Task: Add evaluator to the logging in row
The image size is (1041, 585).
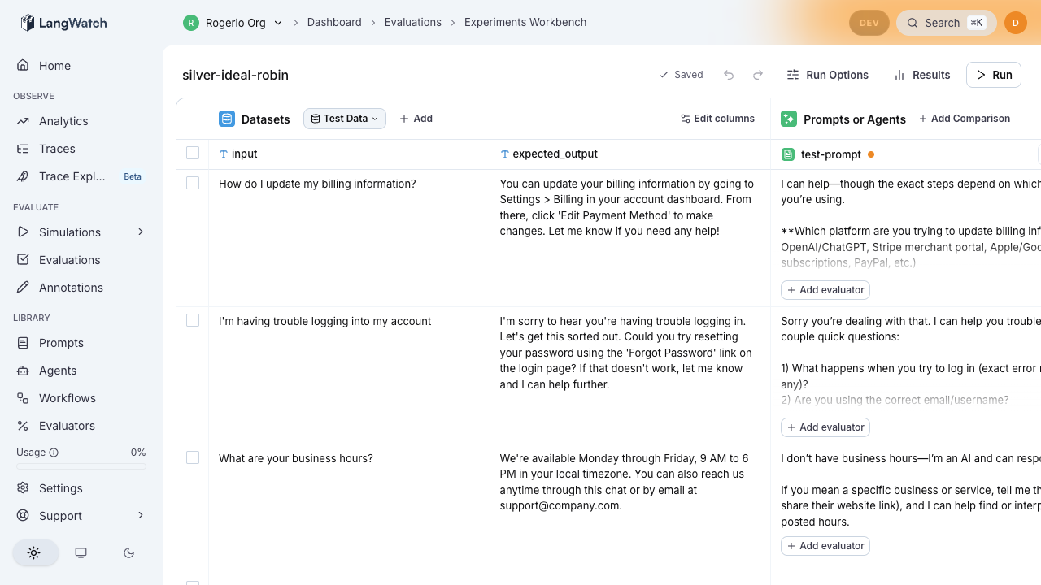Action: pos(825,427)
